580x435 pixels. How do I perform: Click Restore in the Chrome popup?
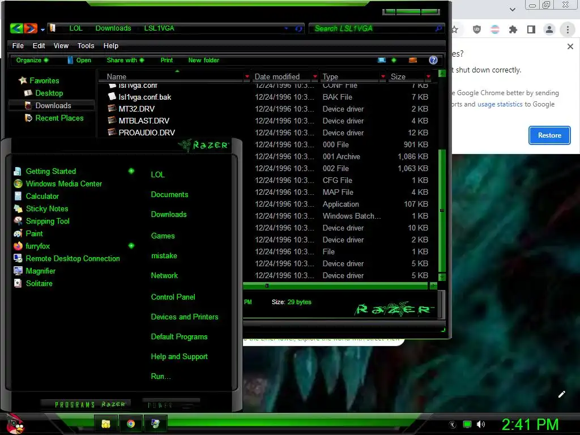(x=549, y=135)
